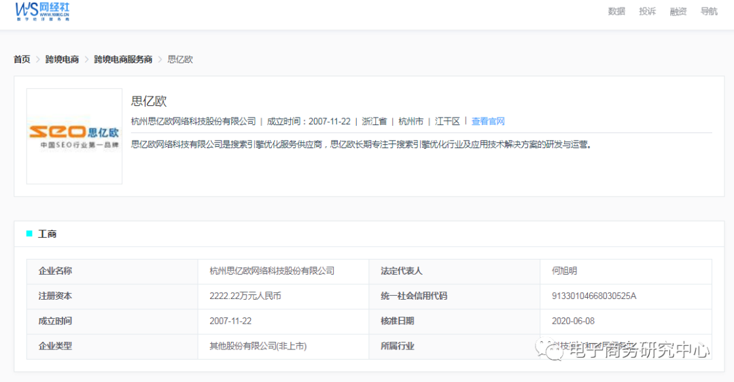Go to 跨境电商服务商 breadcrumb
734x382 pixels.
123,59
